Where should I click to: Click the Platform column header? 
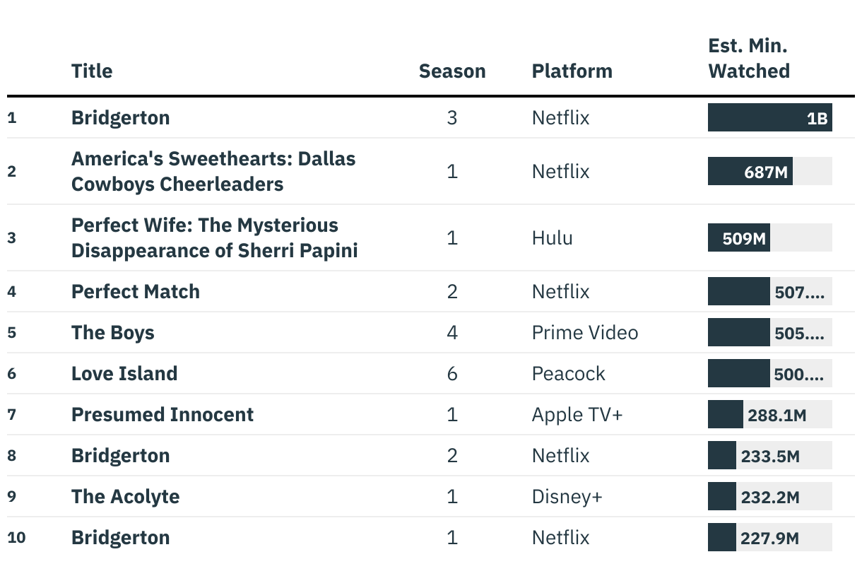click(x=572, y=71)
